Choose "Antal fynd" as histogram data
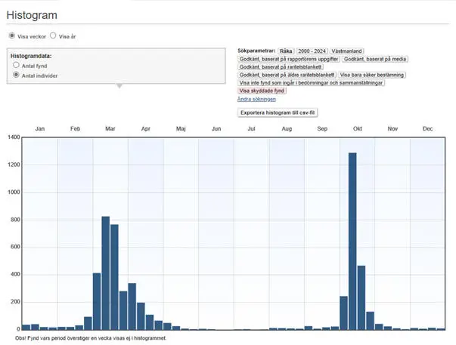Image resolution: width=456 pixels, height=345 pixels. (x=16, y=66)
